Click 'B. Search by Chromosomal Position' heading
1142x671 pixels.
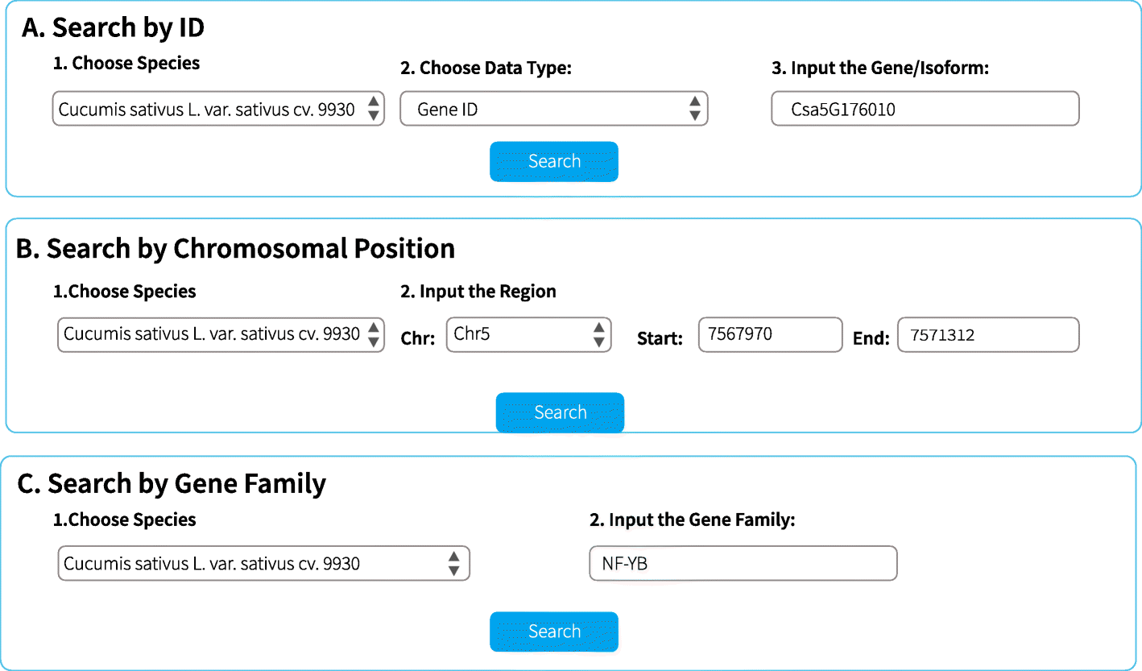(235, 248)
